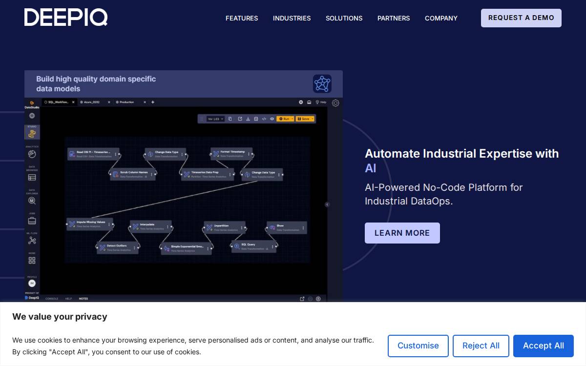
Task: Click the Show node icon
Action: pyautogui.click(x=272, y=227)
